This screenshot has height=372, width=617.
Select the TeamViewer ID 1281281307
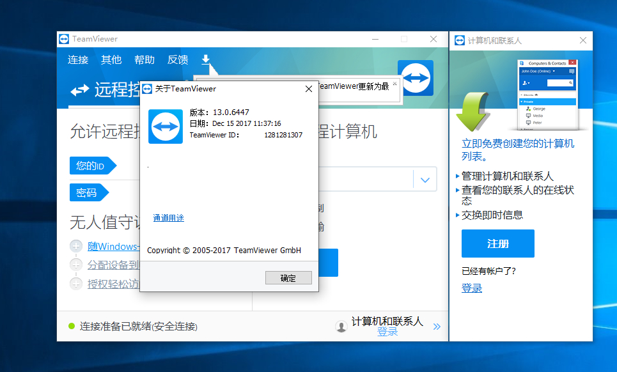[283, 135]
